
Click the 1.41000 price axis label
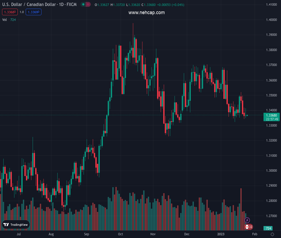[272, 4]
